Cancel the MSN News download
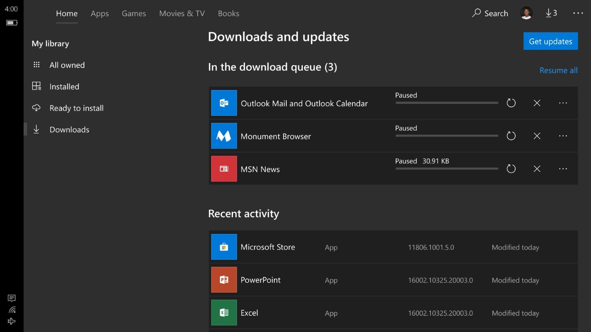 [537, 169]
